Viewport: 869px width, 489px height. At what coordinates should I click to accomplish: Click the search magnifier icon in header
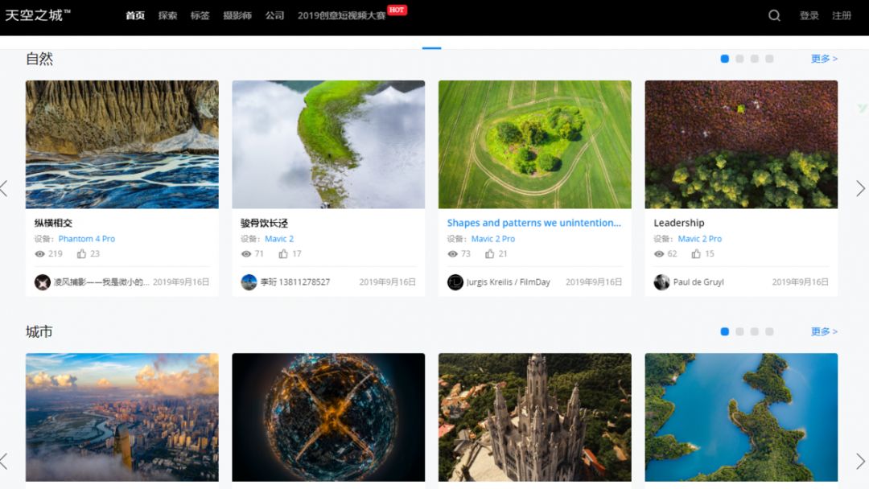tap(774, 15)
